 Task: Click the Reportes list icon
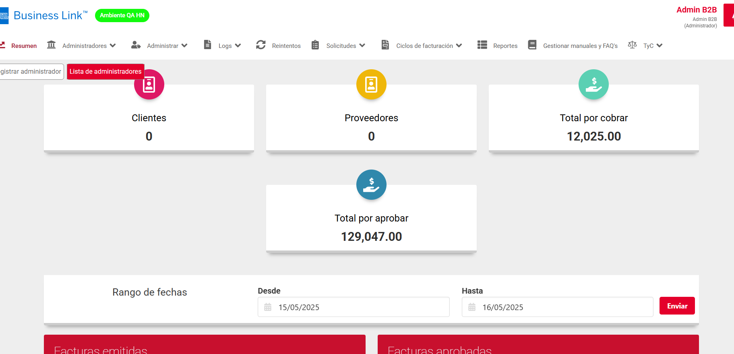click(482, 45)
